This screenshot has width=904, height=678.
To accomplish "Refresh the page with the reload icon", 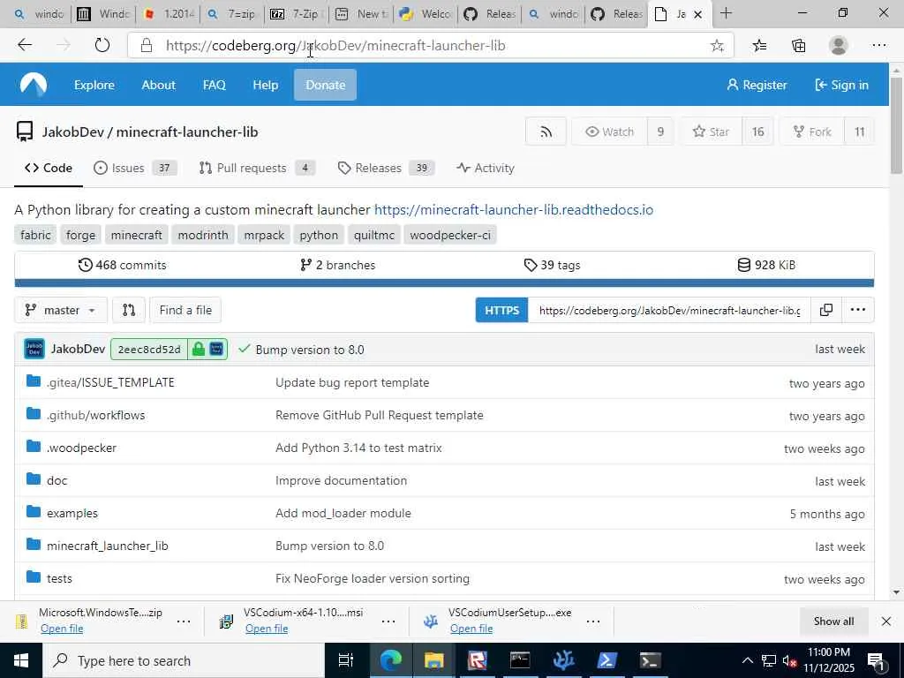I will point(102,46).
